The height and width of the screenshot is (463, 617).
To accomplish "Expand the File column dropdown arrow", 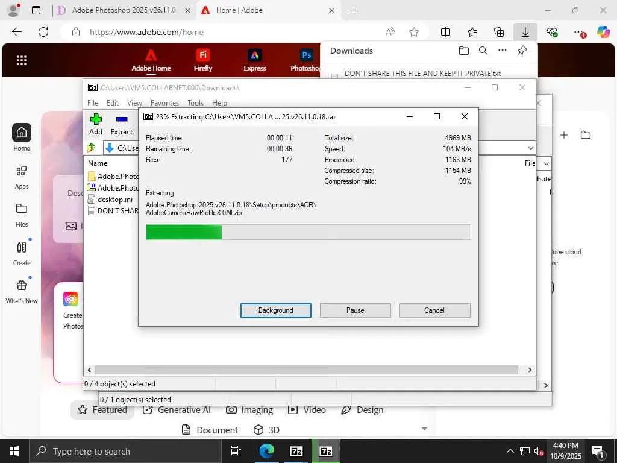I will click(x=546, y=163).
